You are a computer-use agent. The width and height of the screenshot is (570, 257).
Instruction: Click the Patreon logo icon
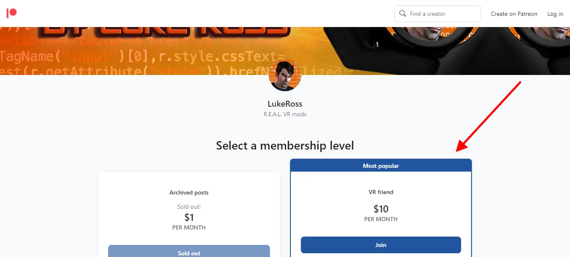coord(12,13)
